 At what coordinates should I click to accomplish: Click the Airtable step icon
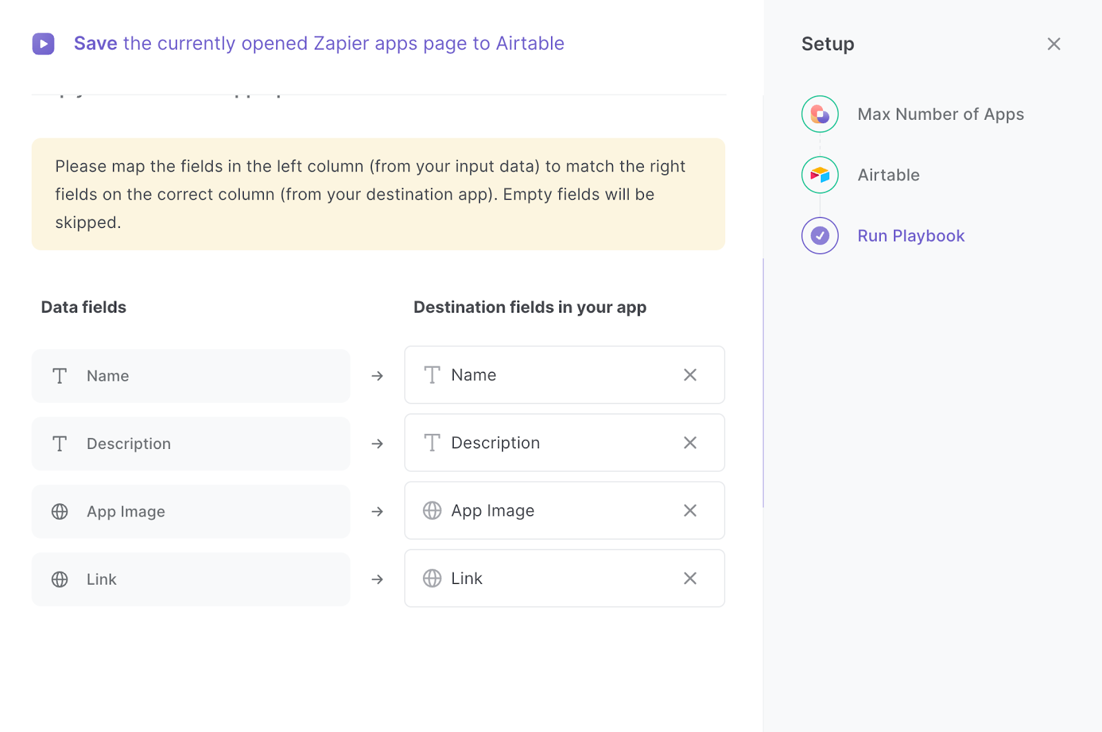[x=819, y=175]
